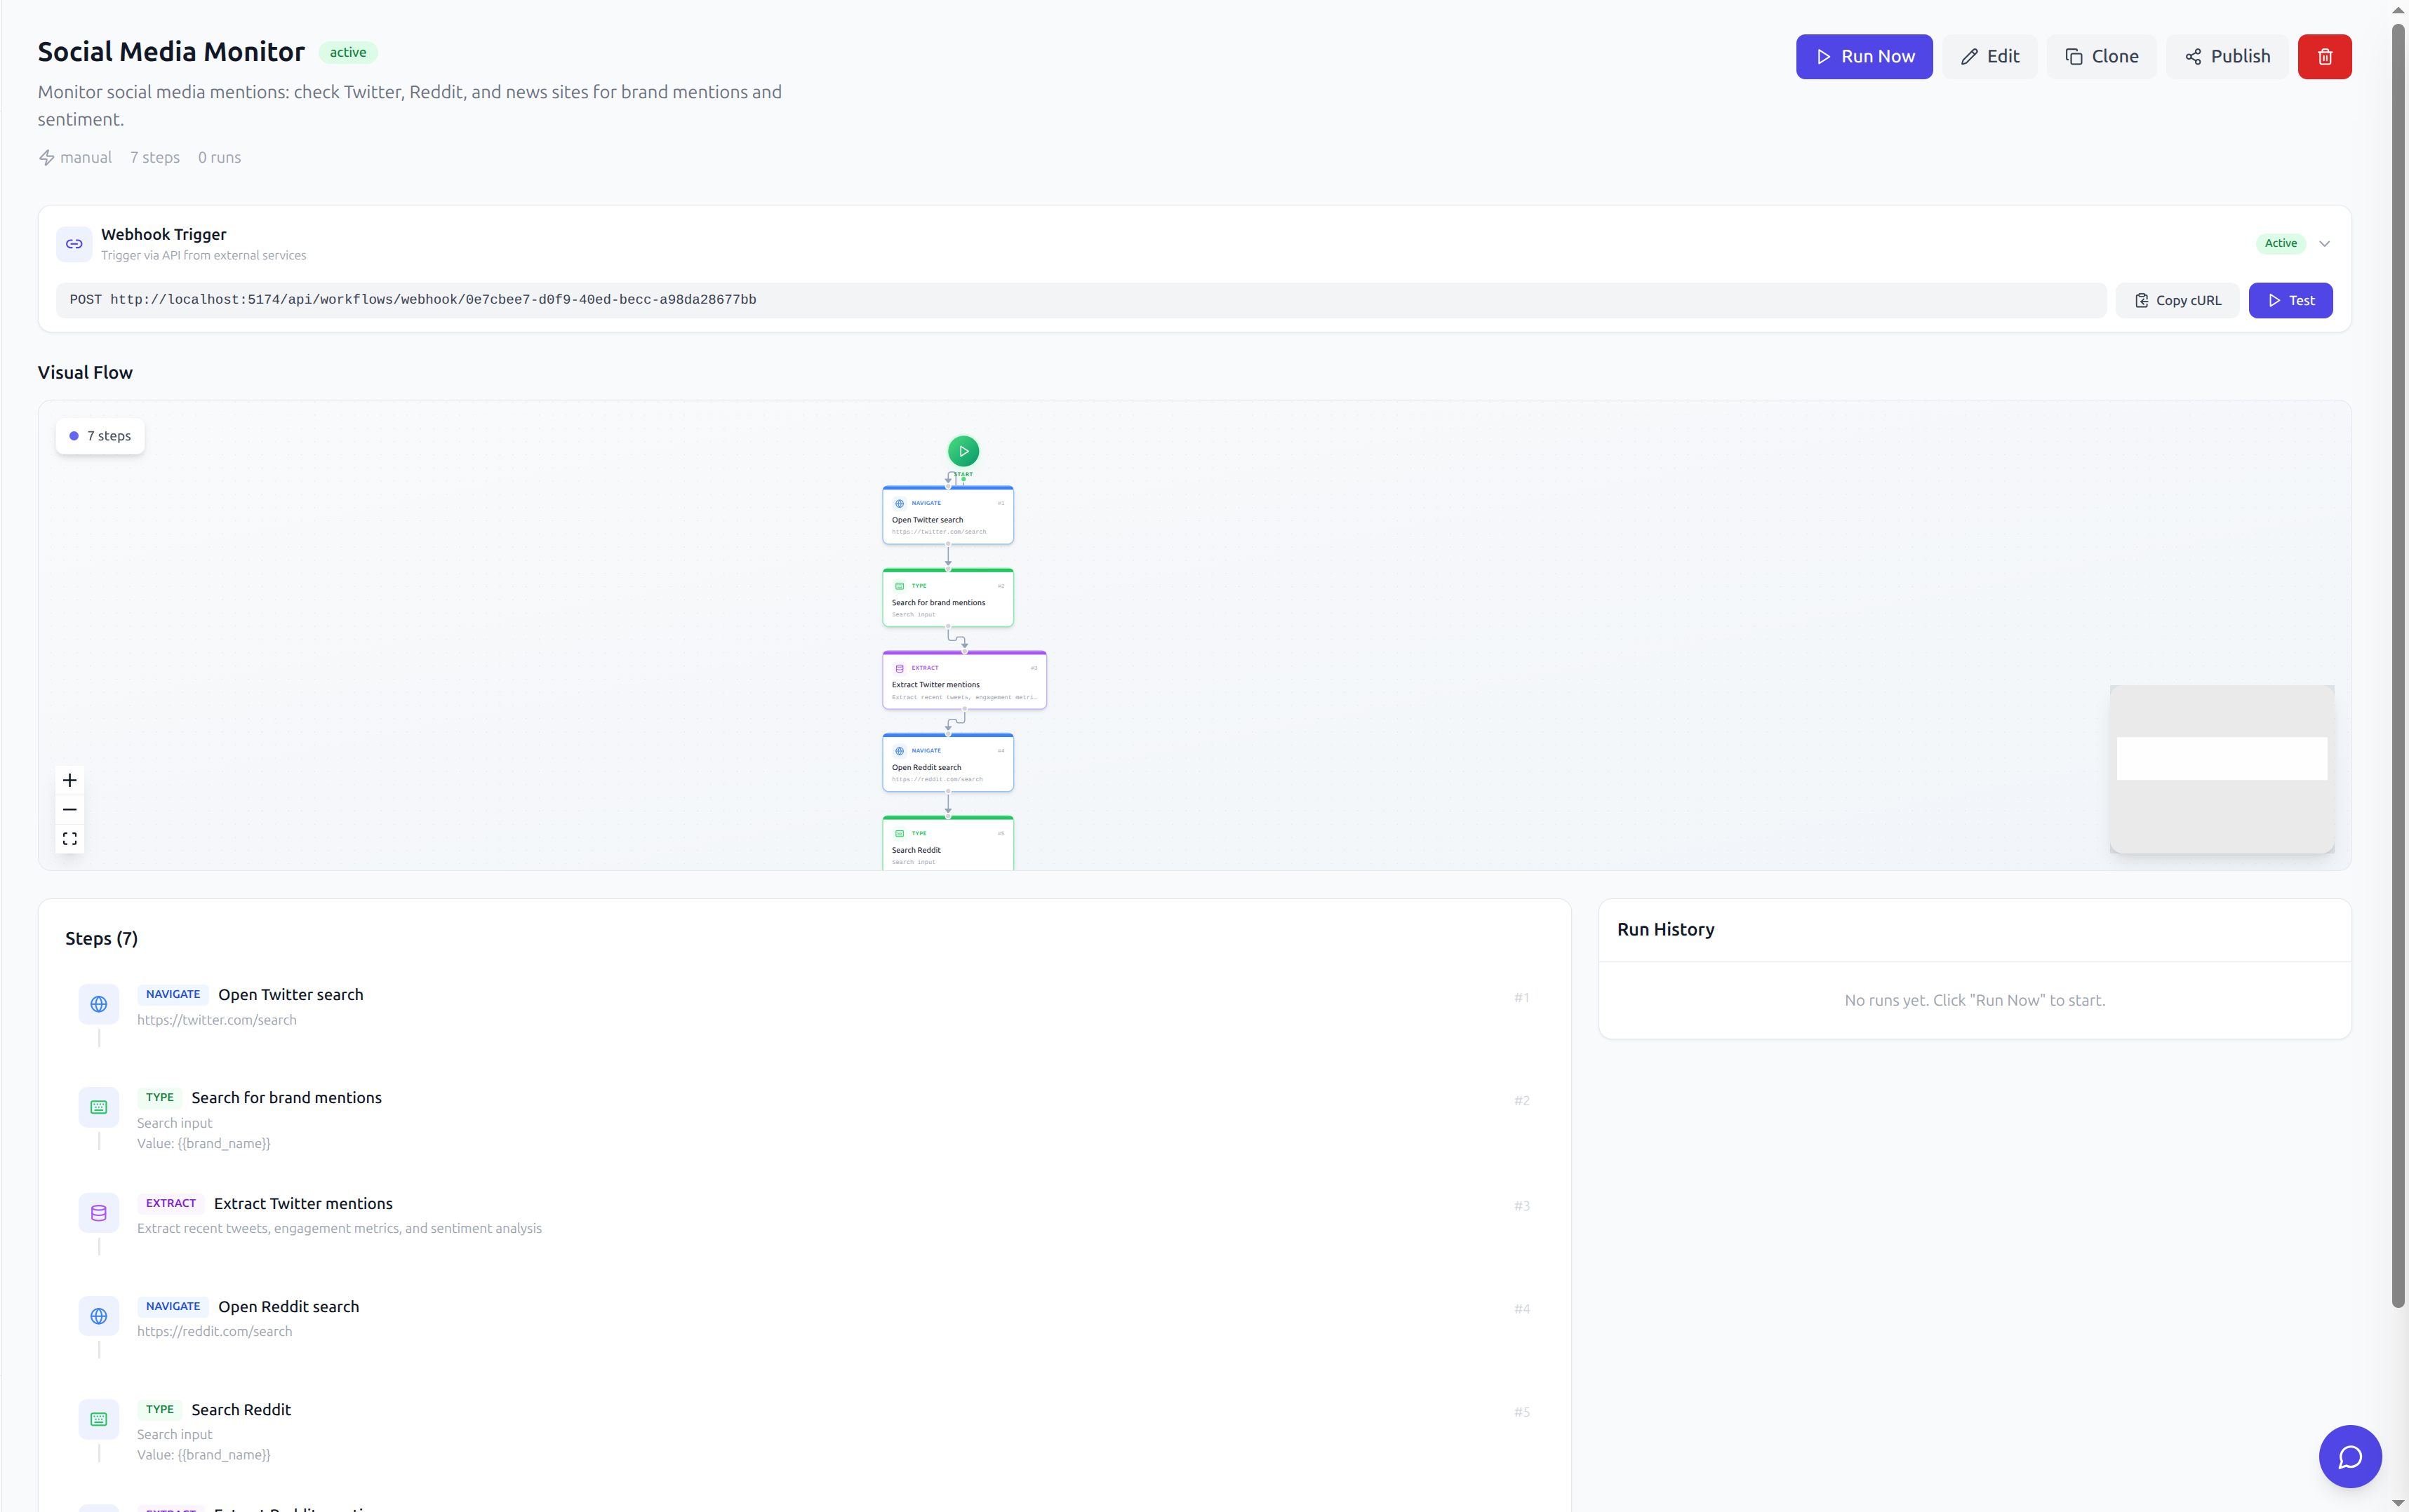Click the green start play node
This screenshot has width=2409, height=1512.
click(x=962, y=451)
